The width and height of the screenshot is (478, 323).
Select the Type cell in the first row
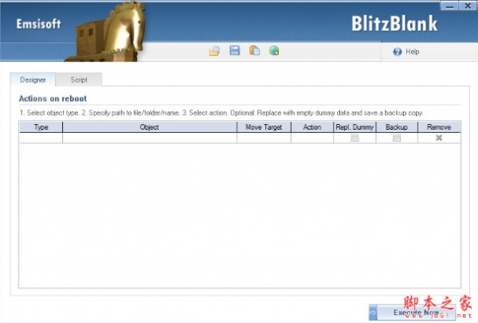click(41, 138)
